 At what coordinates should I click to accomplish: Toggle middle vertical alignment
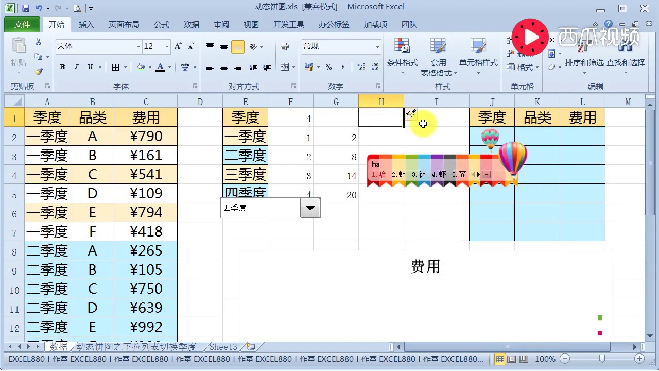point(224,46)
